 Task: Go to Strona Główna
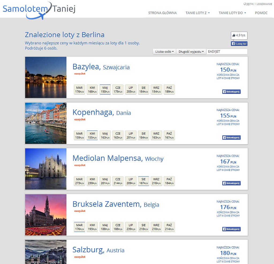(x=162, y=13)
